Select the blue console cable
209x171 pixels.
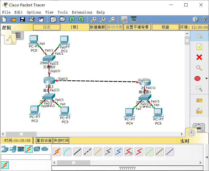[67, 152]
